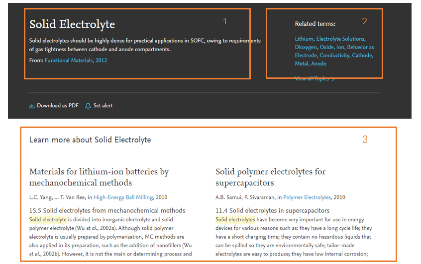Open the Lithium related term

[x=304, y=39]
